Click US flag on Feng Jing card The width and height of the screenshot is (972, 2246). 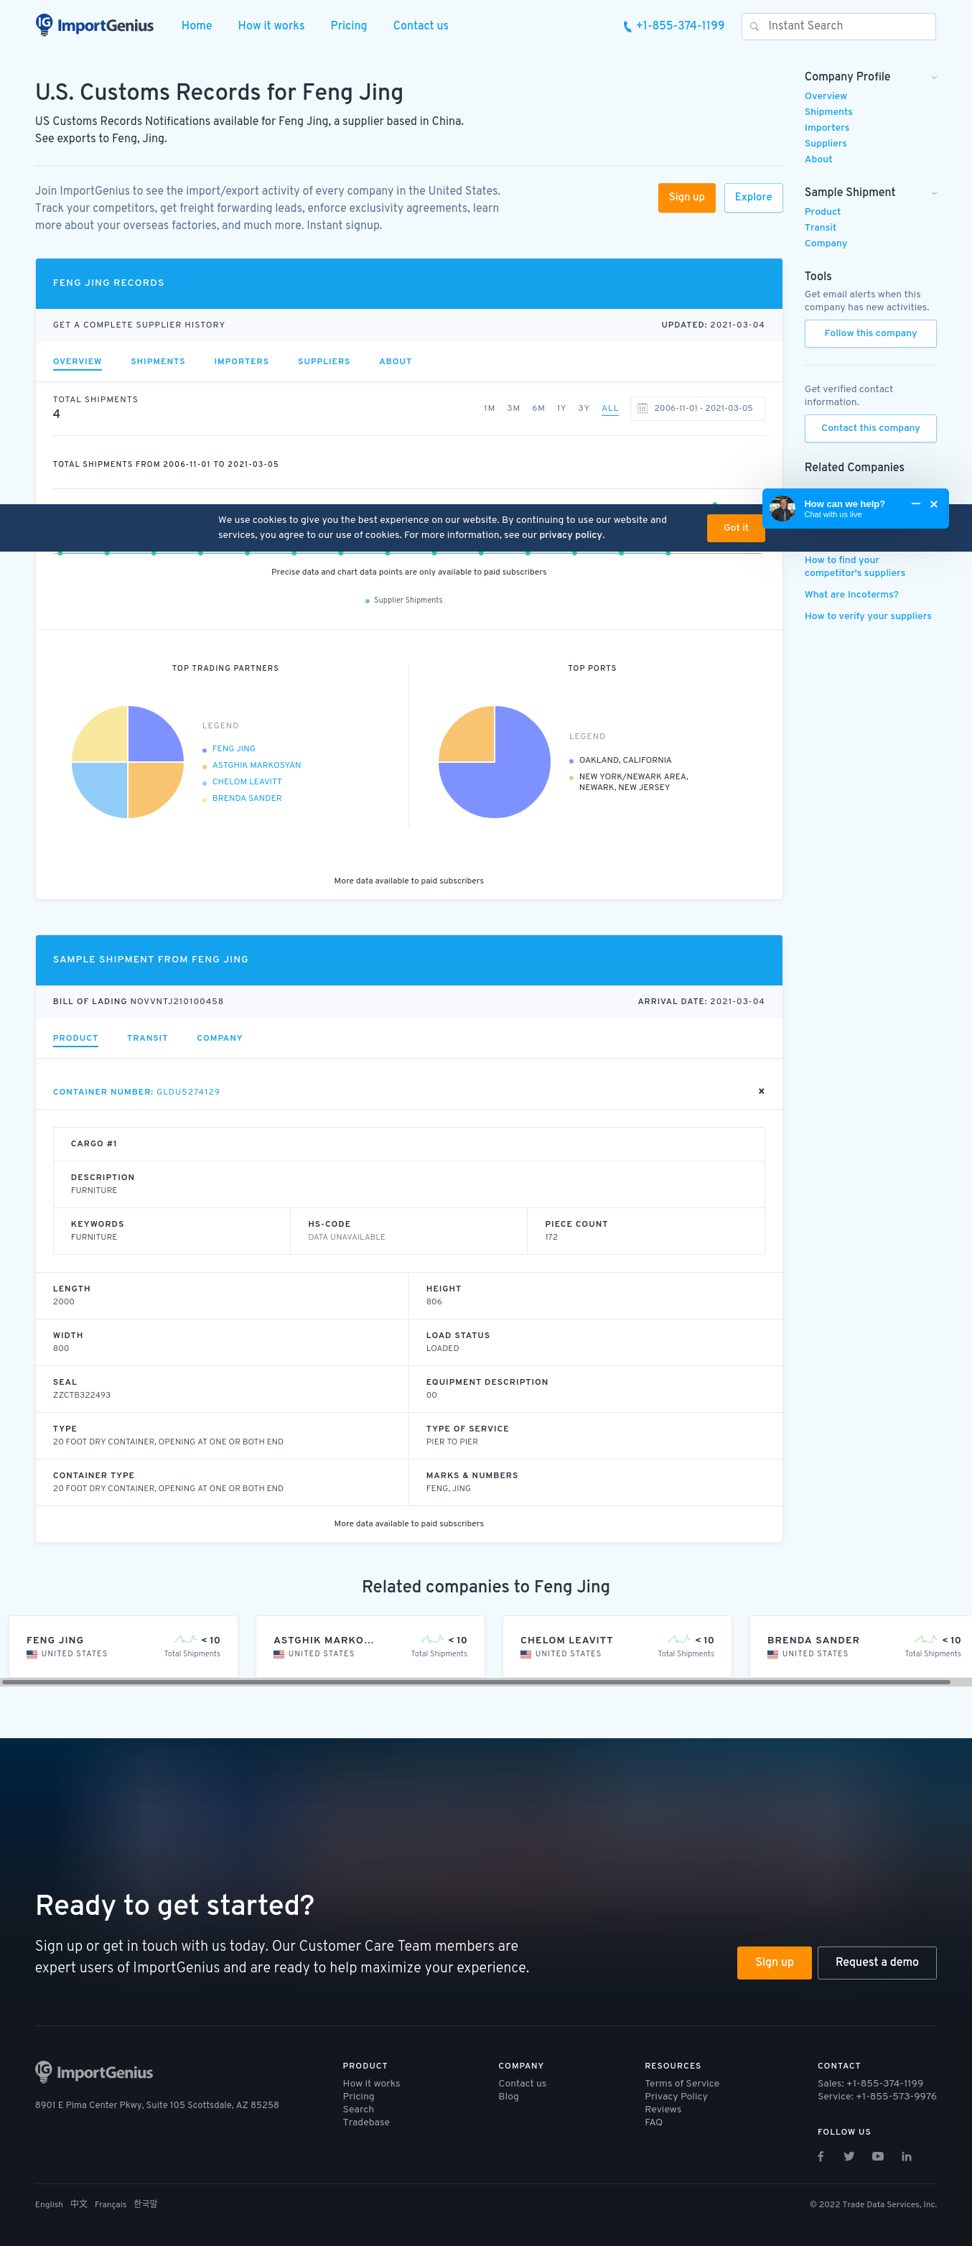click(32, 1653)
